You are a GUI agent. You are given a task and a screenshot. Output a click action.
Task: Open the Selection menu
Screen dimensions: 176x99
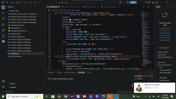point(18,2)
